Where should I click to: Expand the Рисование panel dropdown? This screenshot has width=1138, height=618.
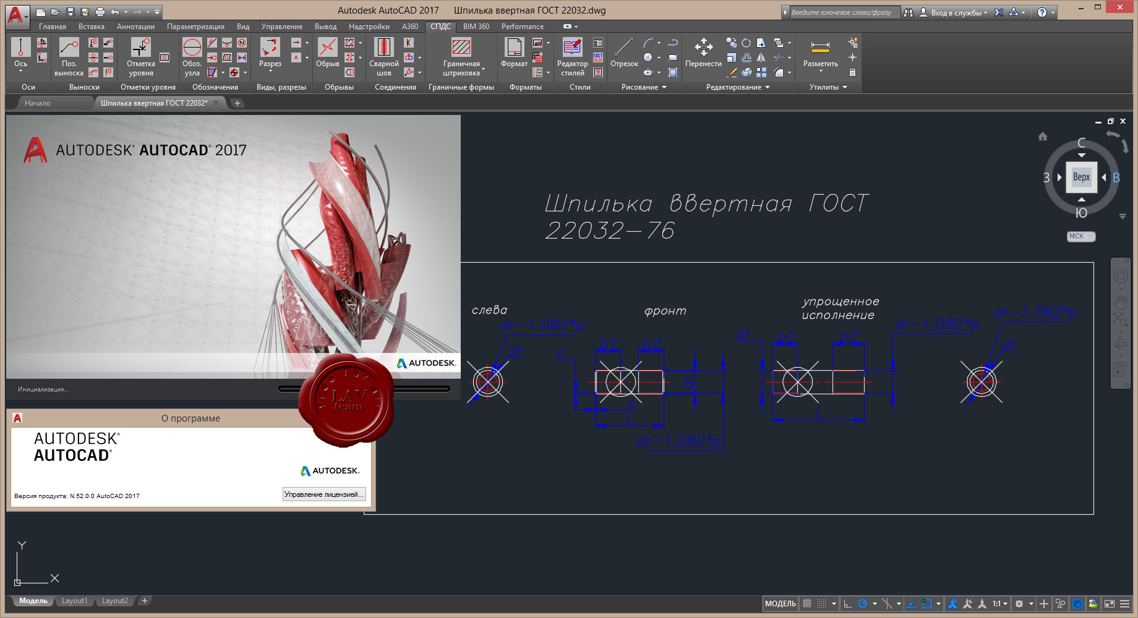[x=664, y=87]
